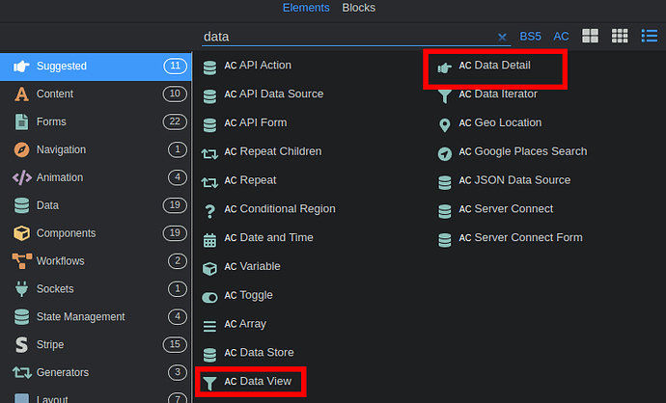This screenshot has width=666, height=403.
Task: Click the count badge 22 next to Forms
Action: pyautogui.click(x=175, y=121)
